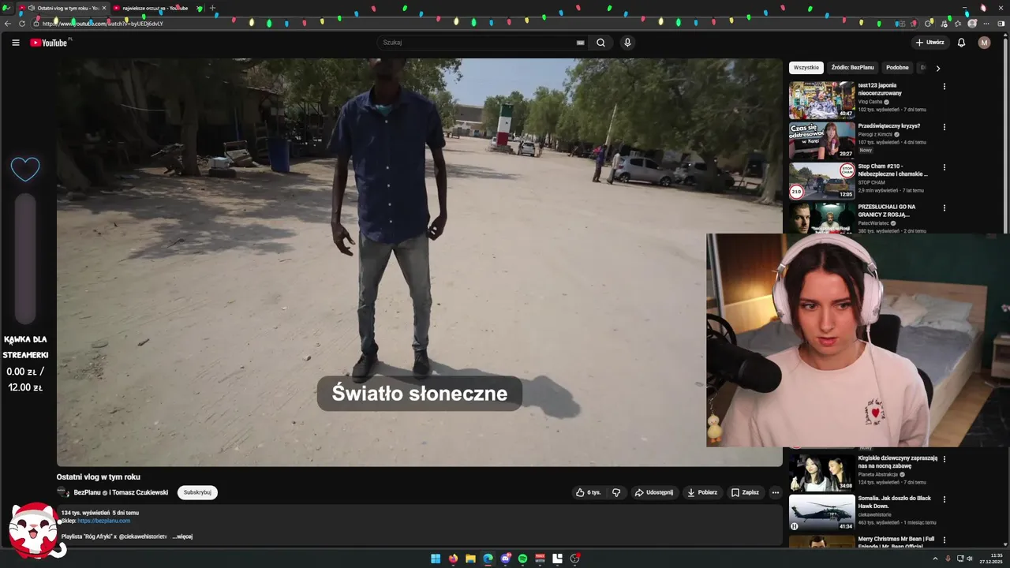Viewport: 1010px width, 568px height.
Task: Select the Wszystkie filter chip
Action: click(806, 68)
